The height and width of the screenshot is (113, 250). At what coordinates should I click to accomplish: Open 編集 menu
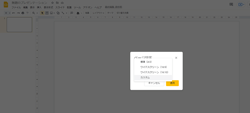coord(25,7)
